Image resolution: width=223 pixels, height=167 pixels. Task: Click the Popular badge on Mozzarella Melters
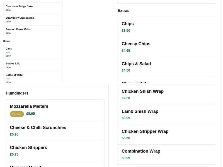(17, 114)
